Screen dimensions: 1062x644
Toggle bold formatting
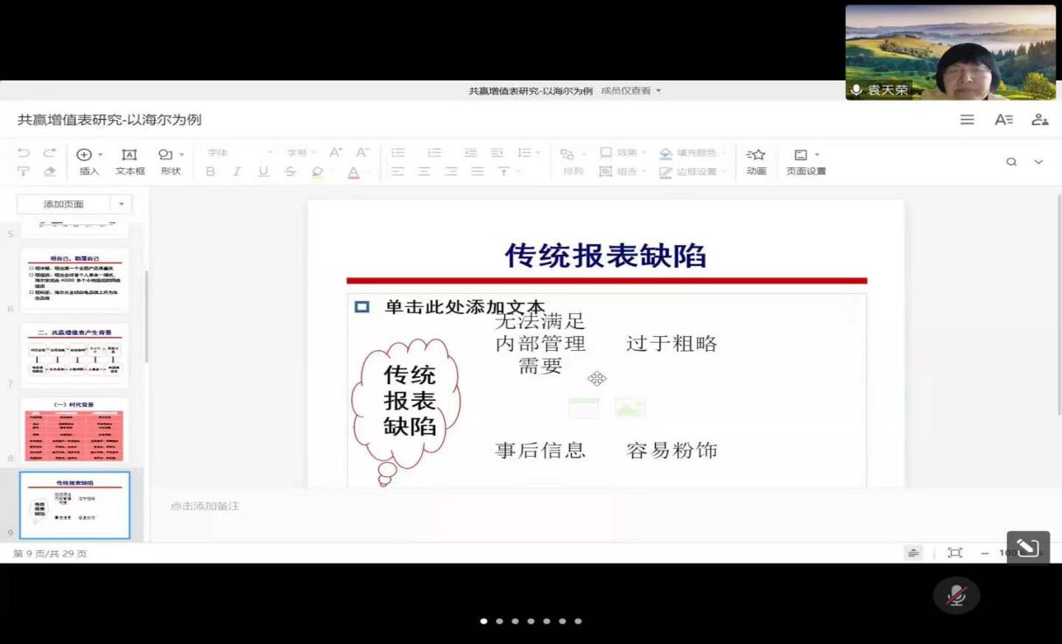coord(210,171)
